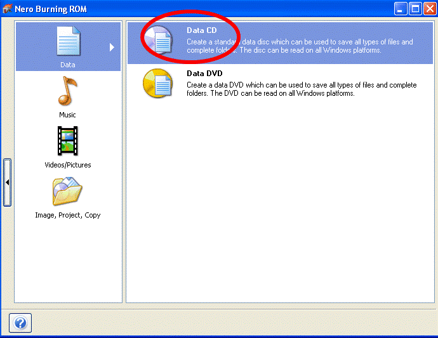Click the Data DVD disc icon
Image resolution: width=438 pixels, height=338 pixels.
(x=158, y=84)
